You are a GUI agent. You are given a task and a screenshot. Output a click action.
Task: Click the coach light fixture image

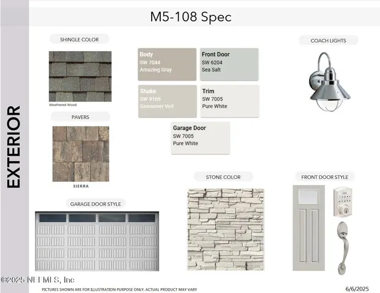(x=329, y=78)
